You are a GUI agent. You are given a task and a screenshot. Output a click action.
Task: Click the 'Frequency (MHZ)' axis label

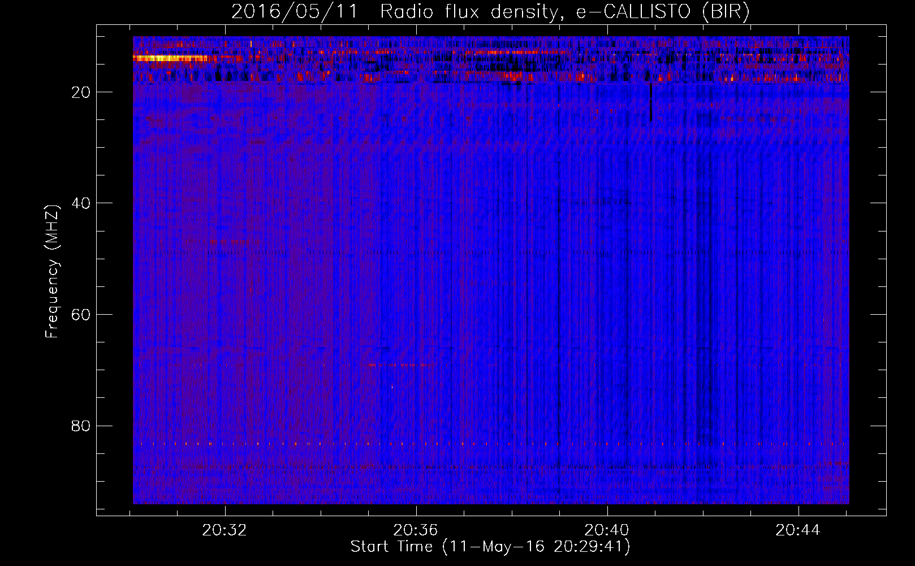tap(52, 272)
